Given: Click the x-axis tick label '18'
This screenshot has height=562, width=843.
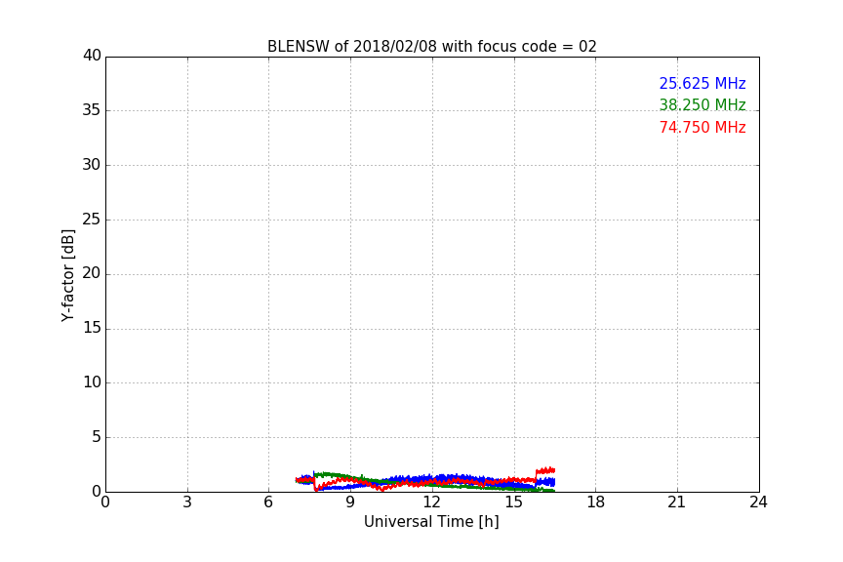Looking at the screenshot, I should point(596,502).
